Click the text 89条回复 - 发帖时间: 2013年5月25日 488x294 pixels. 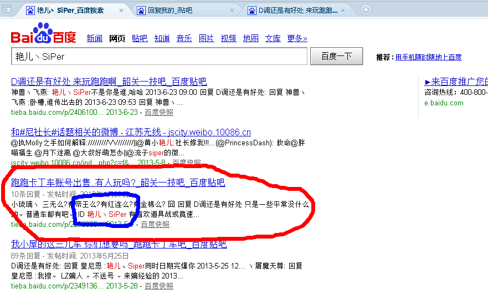point(70,256)
